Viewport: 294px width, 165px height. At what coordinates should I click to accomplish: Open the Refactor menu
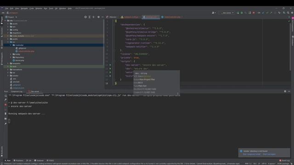39,8
